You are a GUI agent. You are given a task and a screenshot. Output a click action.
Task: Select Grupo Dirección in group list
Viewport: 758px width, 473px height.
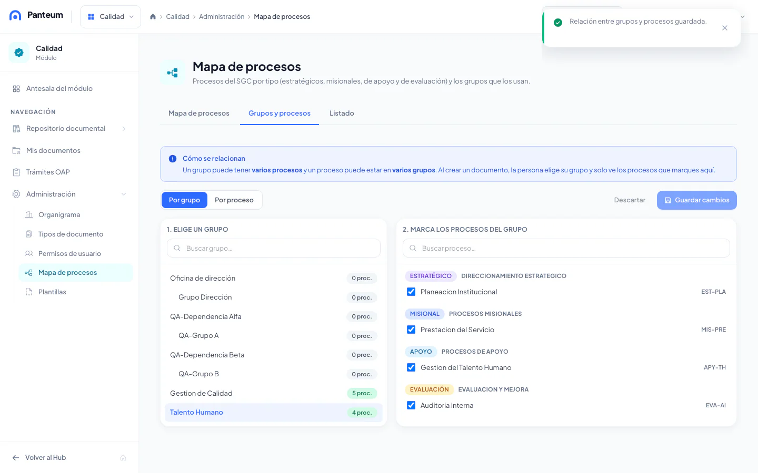pyautogui.click(x=273, y=297)
